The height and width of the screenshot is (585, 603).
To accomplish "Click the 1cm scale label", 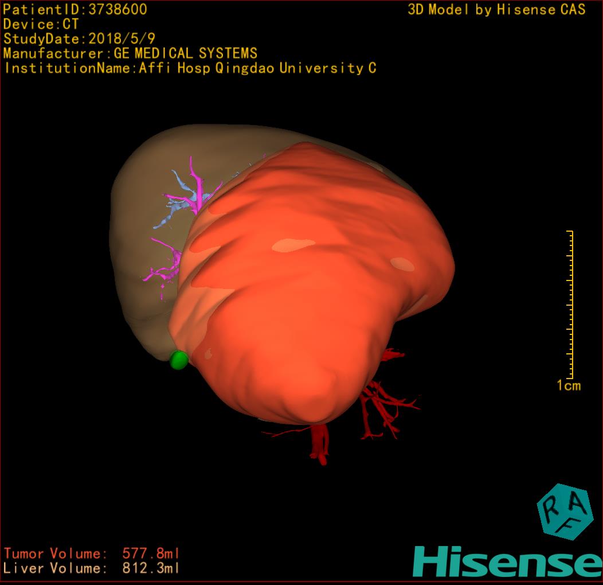I will [569, 385].
